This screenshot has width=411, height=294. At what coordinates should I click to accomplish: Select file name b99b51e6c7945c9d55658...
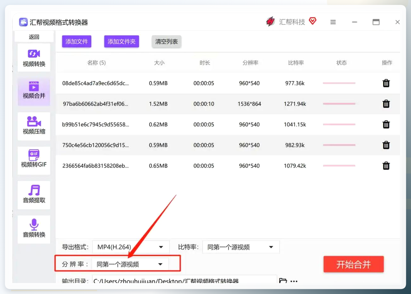[96, 124]
